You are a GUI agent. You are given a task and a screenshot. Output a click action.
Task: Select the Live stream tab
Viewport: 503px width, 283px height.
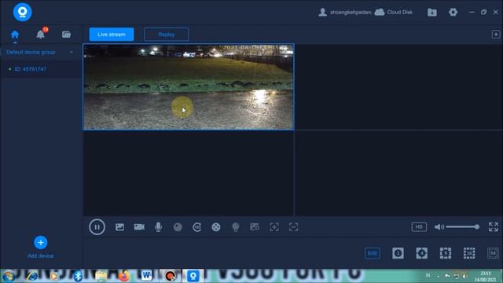pos(112,35)
